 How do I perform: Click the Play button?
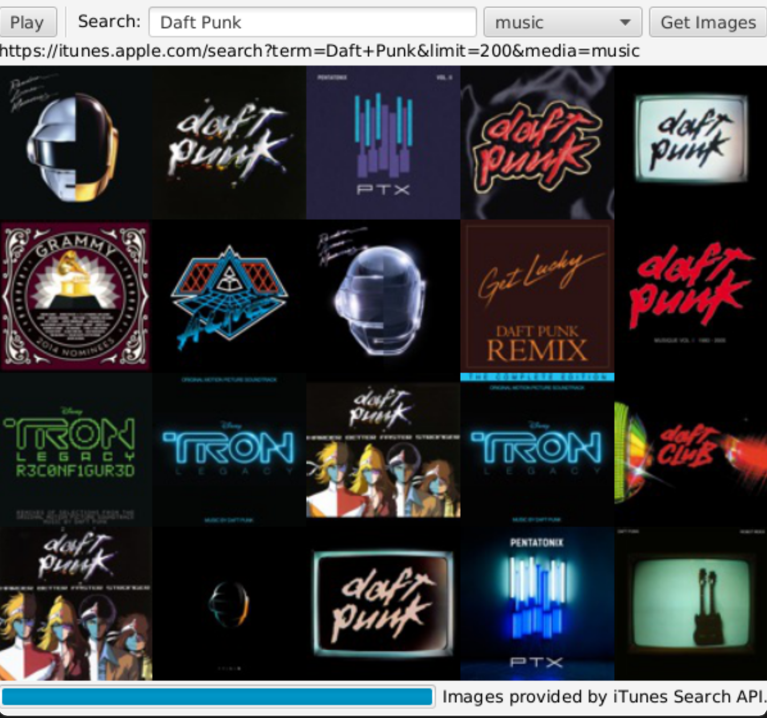pos(29,22)
